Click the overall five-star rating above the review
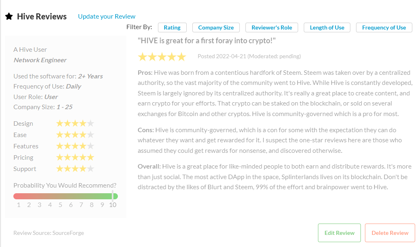This screenshot has height=247, width=418. coord(162,57)
